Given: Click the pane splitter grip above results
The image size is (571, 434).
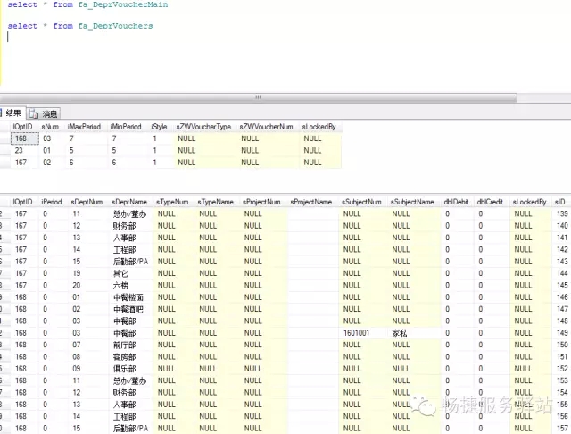Looking at the screenshot, I should [x=259, y=96].
